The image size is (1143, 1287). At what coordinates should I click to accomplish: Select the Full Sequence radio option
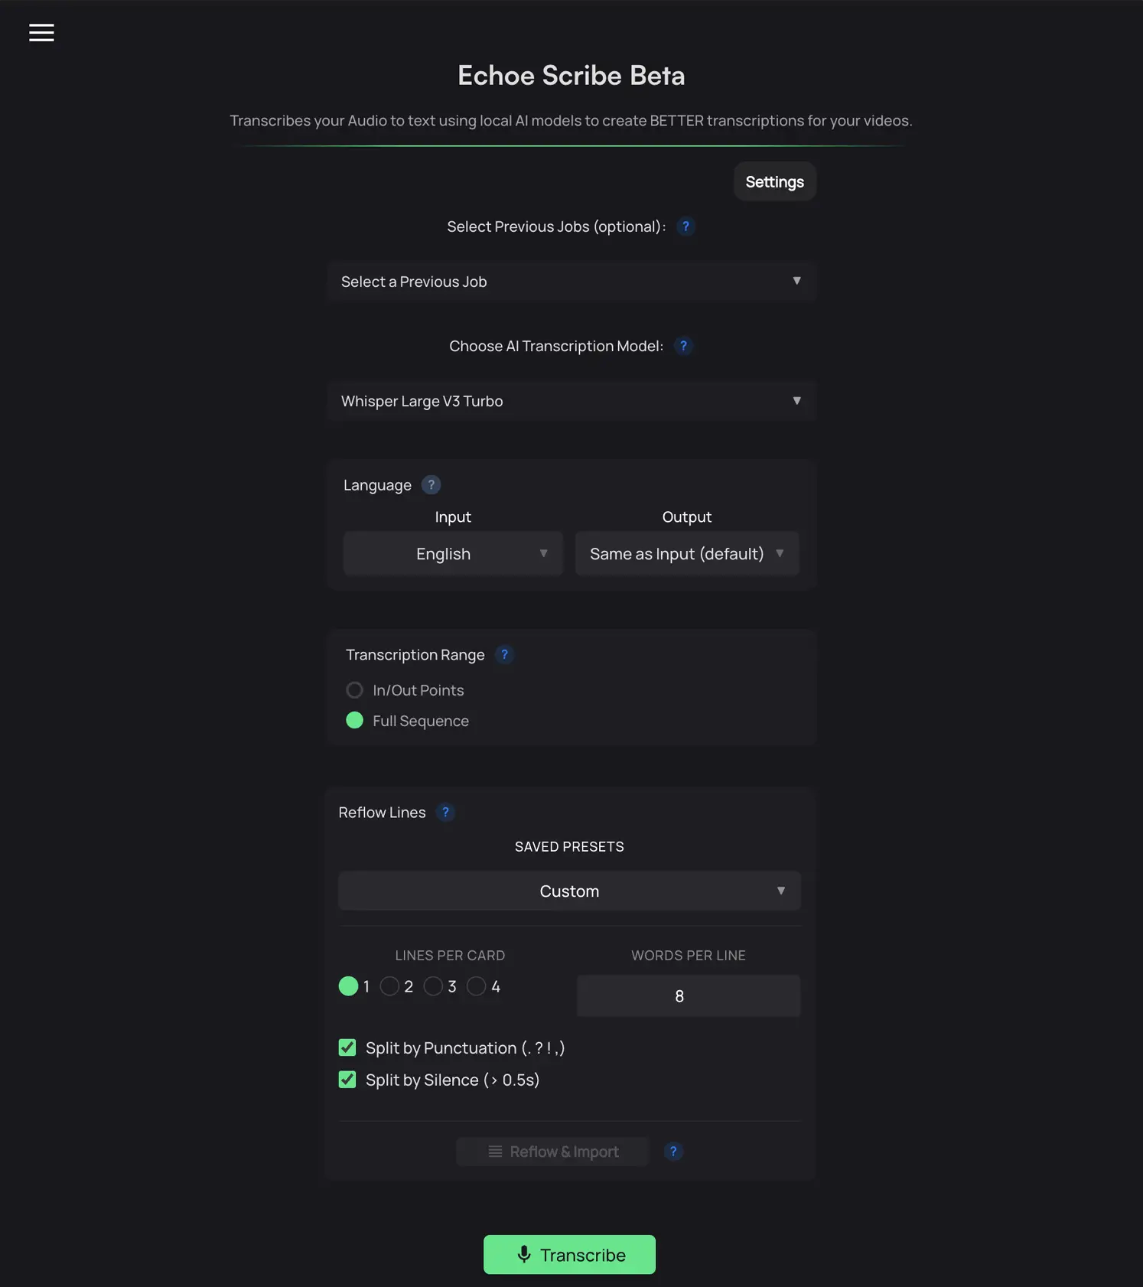pyautogui.click(x=355, y=721)
